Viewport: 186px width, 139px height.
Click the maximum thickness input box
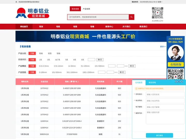point(121,66)
